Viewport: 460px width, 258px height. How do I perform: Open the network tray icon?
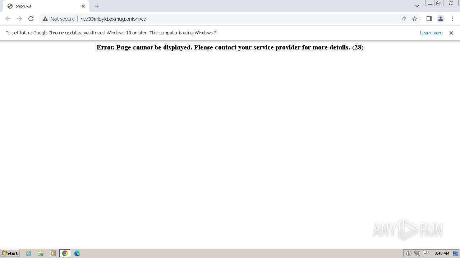click(x=417, y=253)
